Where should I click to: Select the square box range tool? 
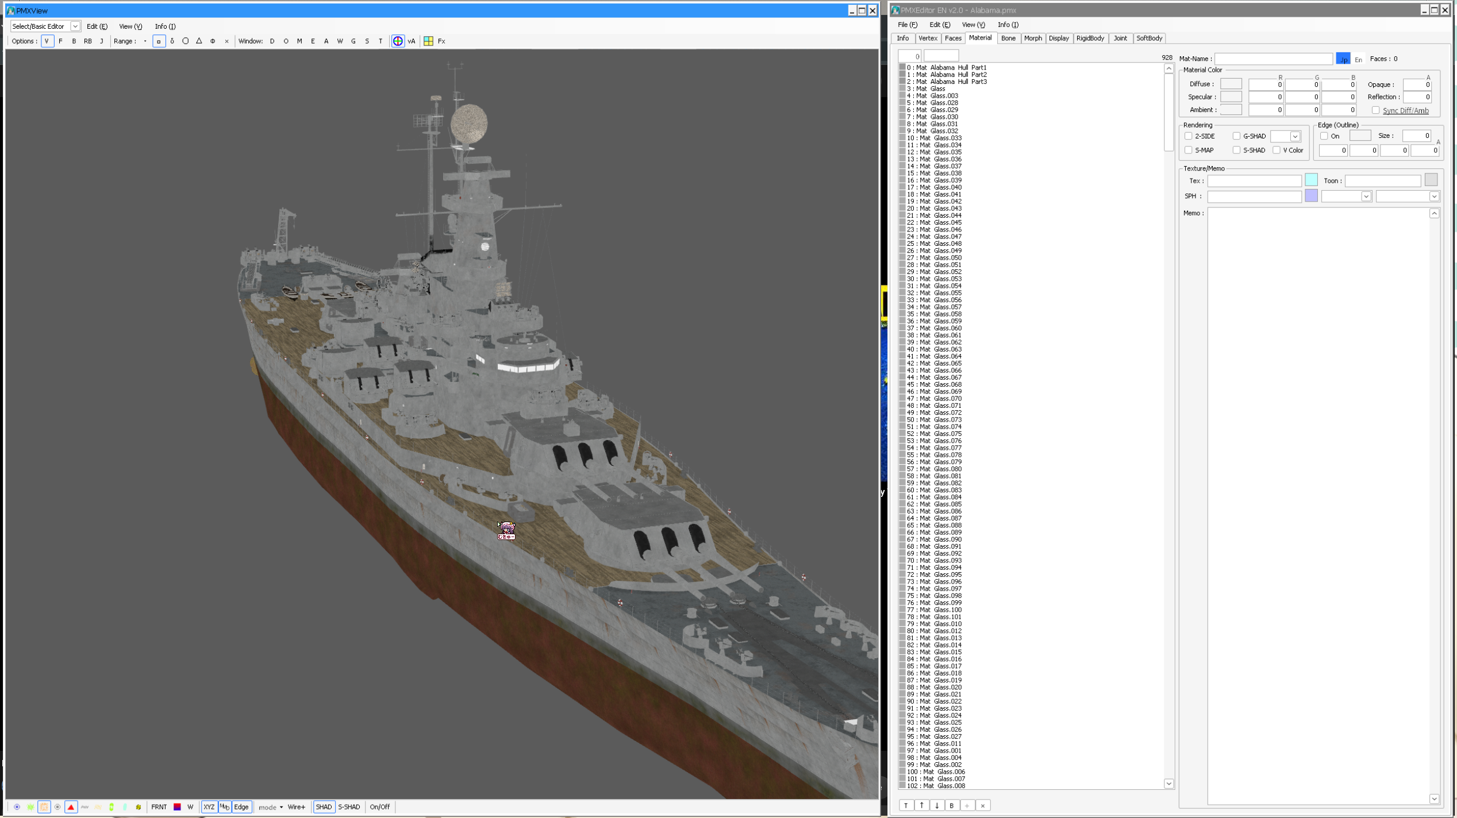pyautogui.click(x=159, y=41)
